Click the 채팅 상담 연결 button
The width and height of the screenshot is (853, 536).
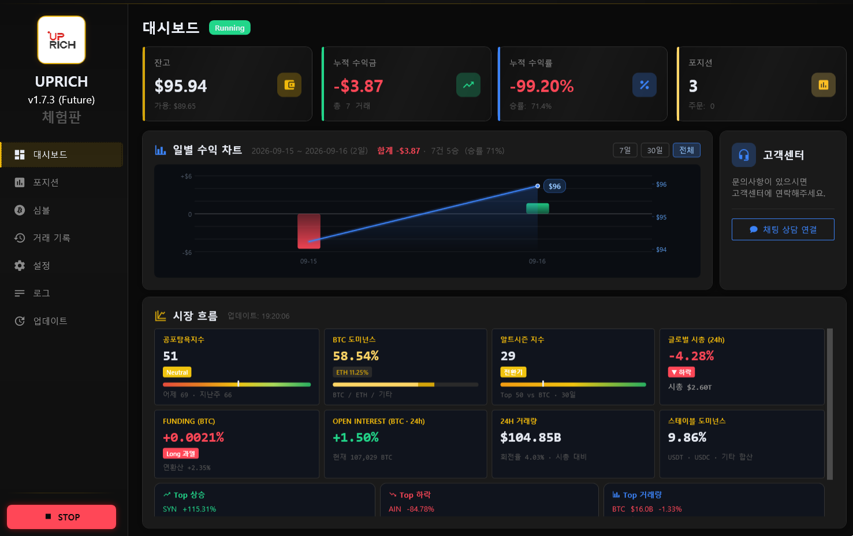pyautogui.click(x=783, y=229)
